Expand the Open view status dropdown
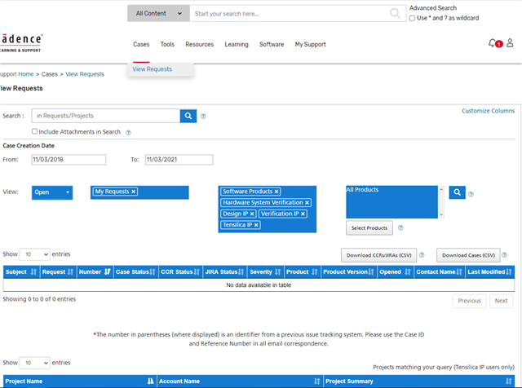The image size is (522, 388). (52, 192)
